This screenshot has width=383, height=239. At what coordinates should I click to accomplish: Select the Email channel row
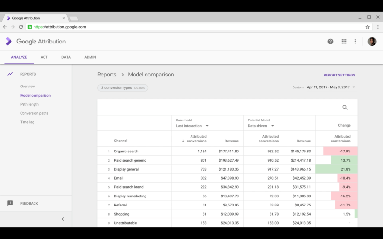[x=227, y=178]
